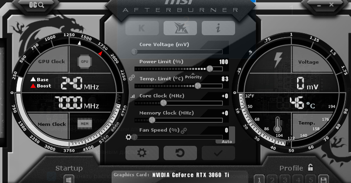This screenshot has height=183, width=351.
Task: Toggle the link icon beside Temp. Limit
Action: pyautogui.click(x=131, y=78)
